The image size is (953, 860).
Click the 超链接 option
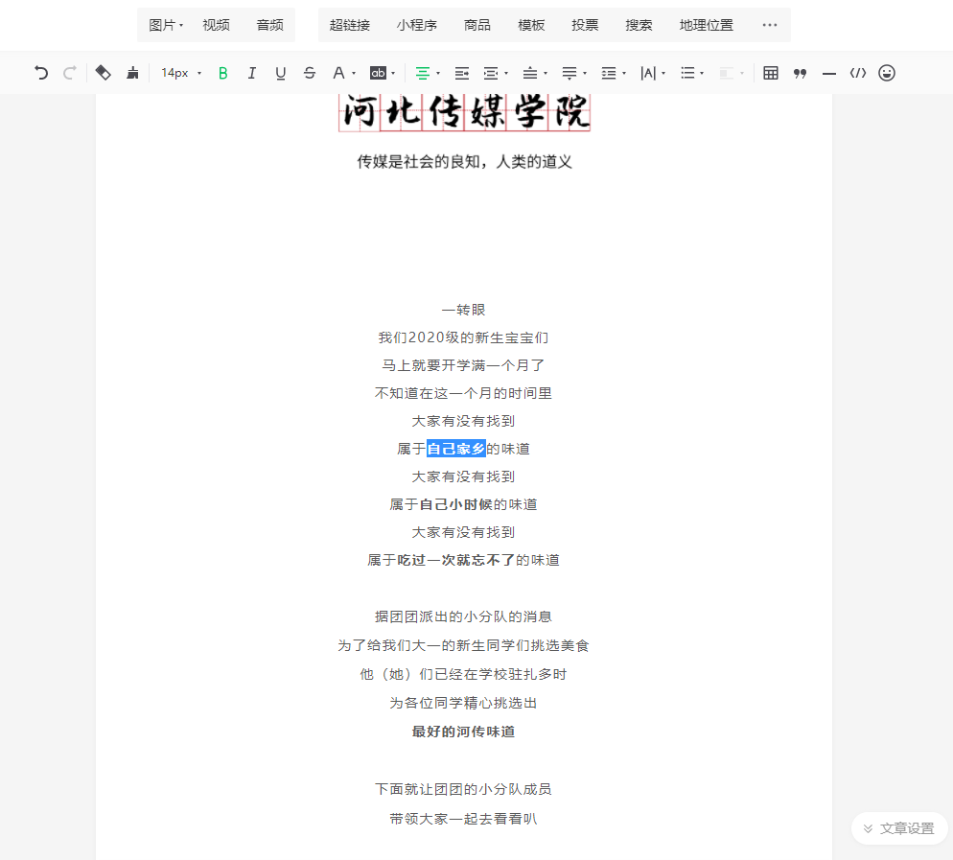click(350, 25)
